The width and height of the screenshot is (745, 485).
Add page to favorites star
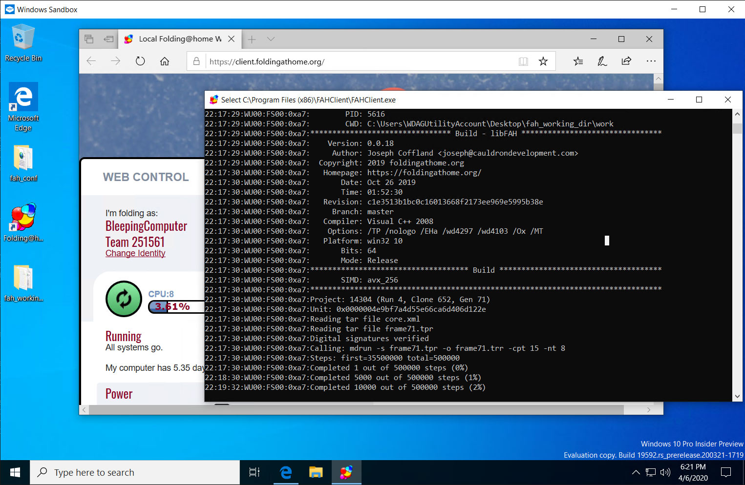(x=543, y=61)
